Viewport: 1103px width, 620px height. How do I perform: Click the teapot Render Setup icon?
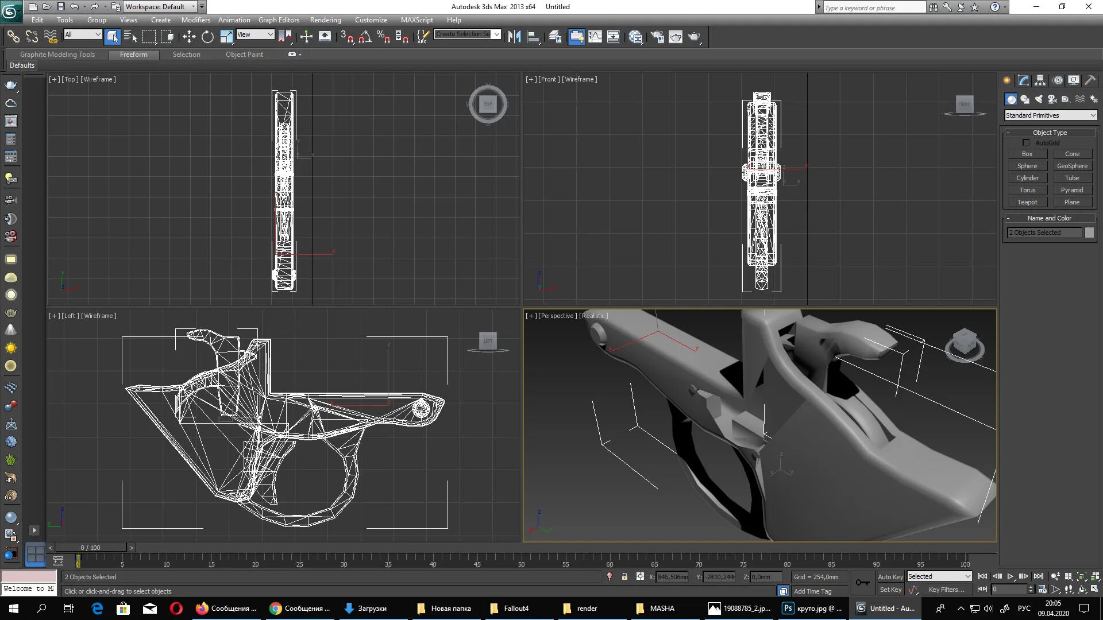(x=657, y=37)
